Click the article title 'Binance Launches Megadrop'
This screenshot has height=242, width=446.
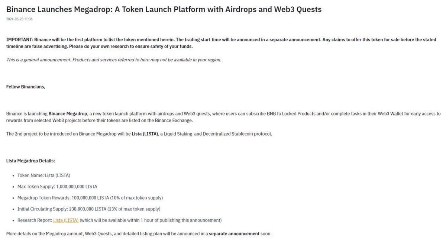(164, 10)
